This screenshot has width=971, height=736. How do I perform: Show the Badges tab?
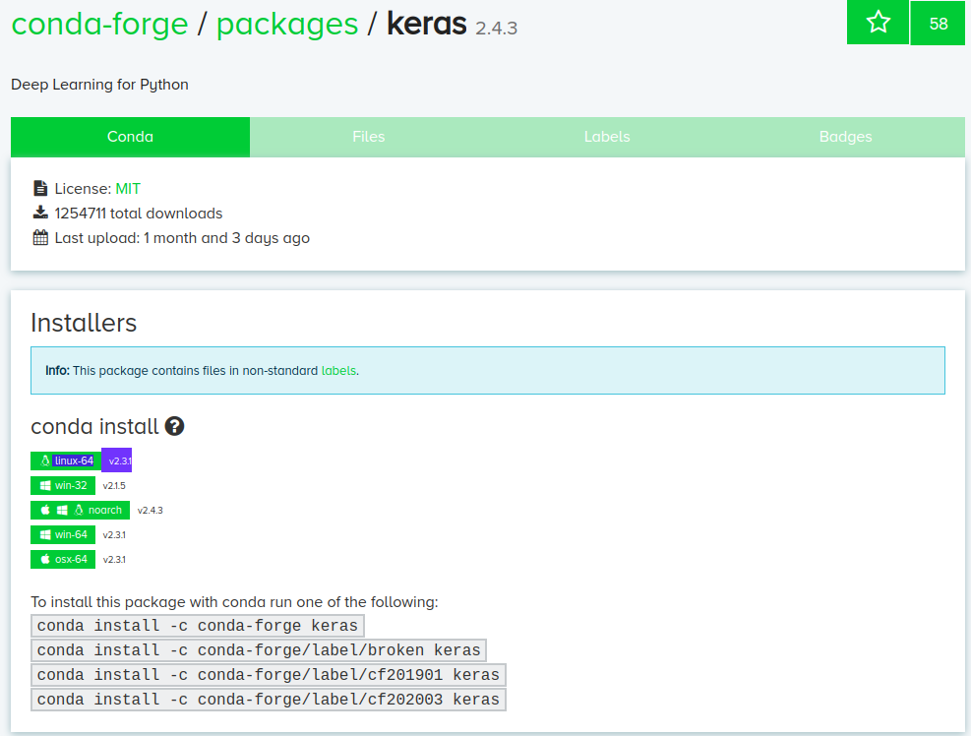coord(846,137)
